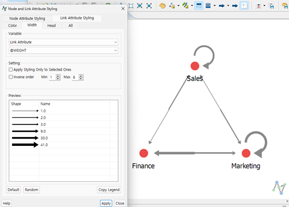Click the Apply button
The width and height of the screenshot is (289, 207).
click(x=106, y=203)
